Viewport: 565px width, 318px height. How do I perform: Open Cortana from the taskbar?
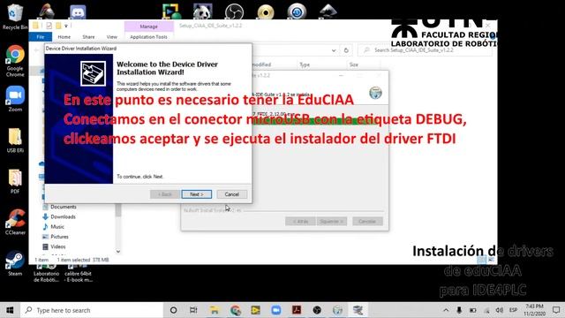[173, 310]
